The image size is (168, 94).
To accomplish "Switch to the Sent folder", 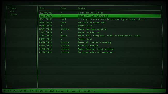I will 13,12.
